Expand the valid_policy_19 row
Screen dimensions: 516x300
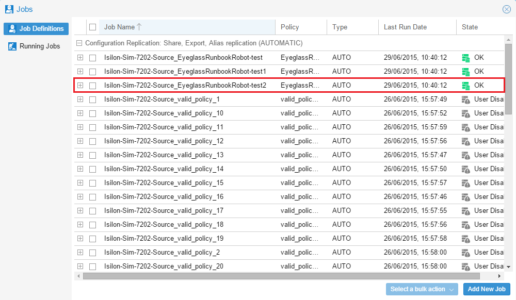click(80, 238)
